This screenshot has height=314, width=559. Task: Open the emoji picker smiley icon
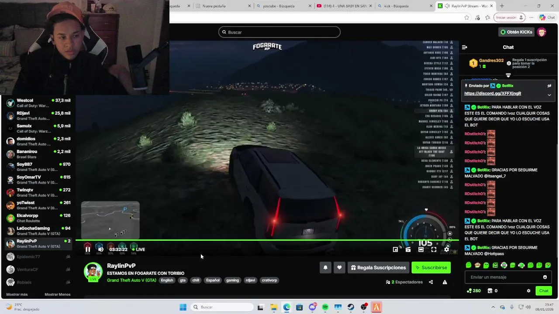pyautogui.click(x=545, y=277)
